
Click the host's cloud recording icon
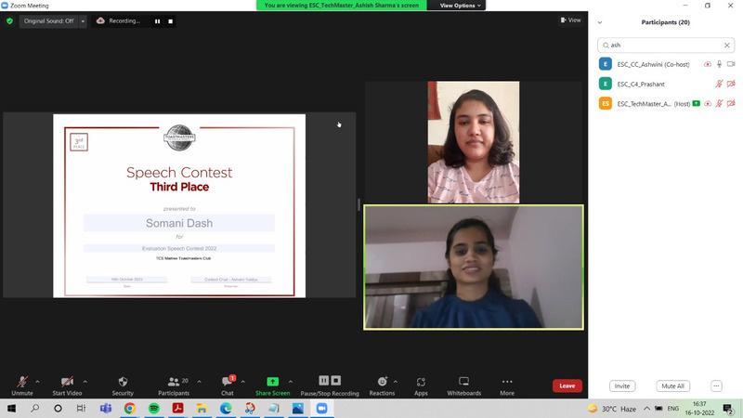click(x=708, y=103)
